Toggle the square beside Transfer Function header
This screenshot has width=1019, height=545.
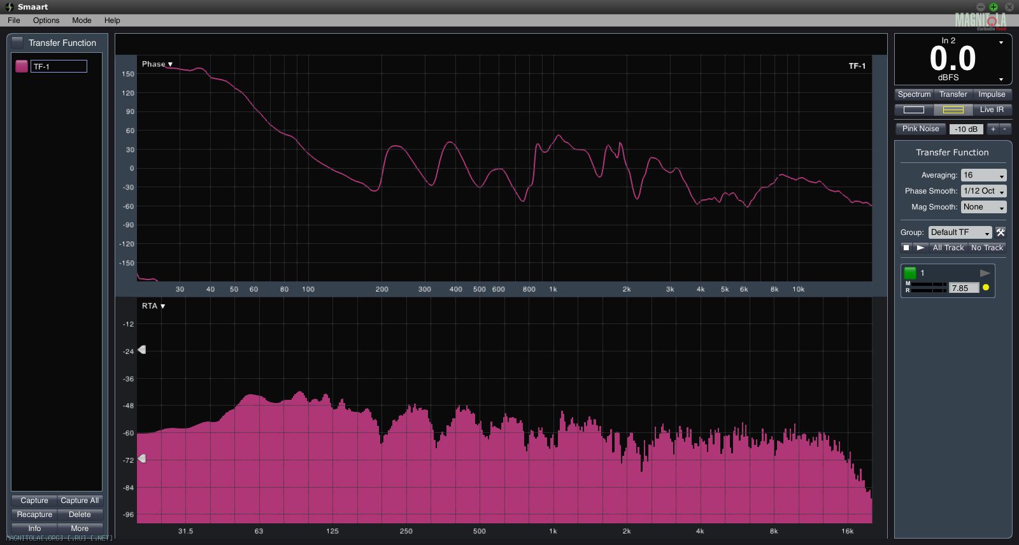coord(18,43)
